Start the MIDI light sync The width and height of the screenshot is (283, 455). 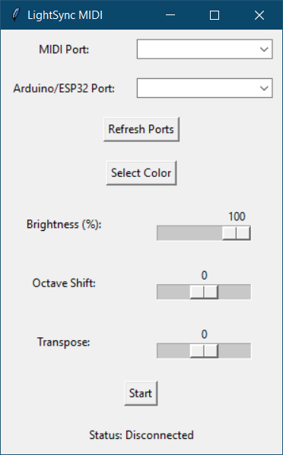click(x=141, y=393)
